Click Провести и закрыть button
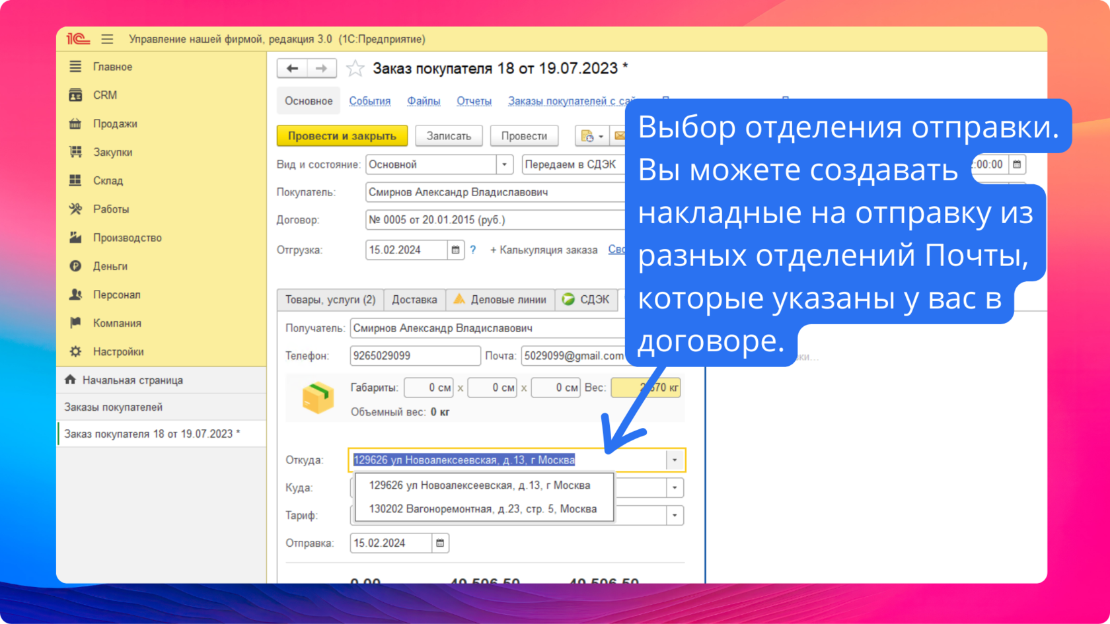 click(342, 136)
